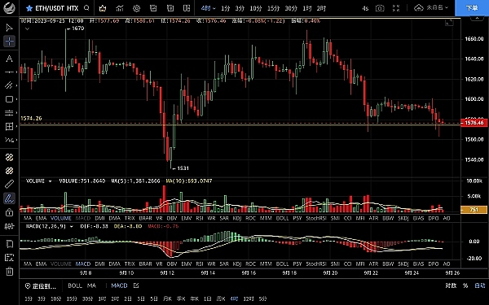
Task: Click the search icon beside ETH/USDT HTX
Action: 86,8
